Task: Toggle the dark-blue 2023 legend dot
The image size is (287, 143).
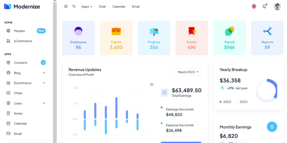Action: click(220, 102)
